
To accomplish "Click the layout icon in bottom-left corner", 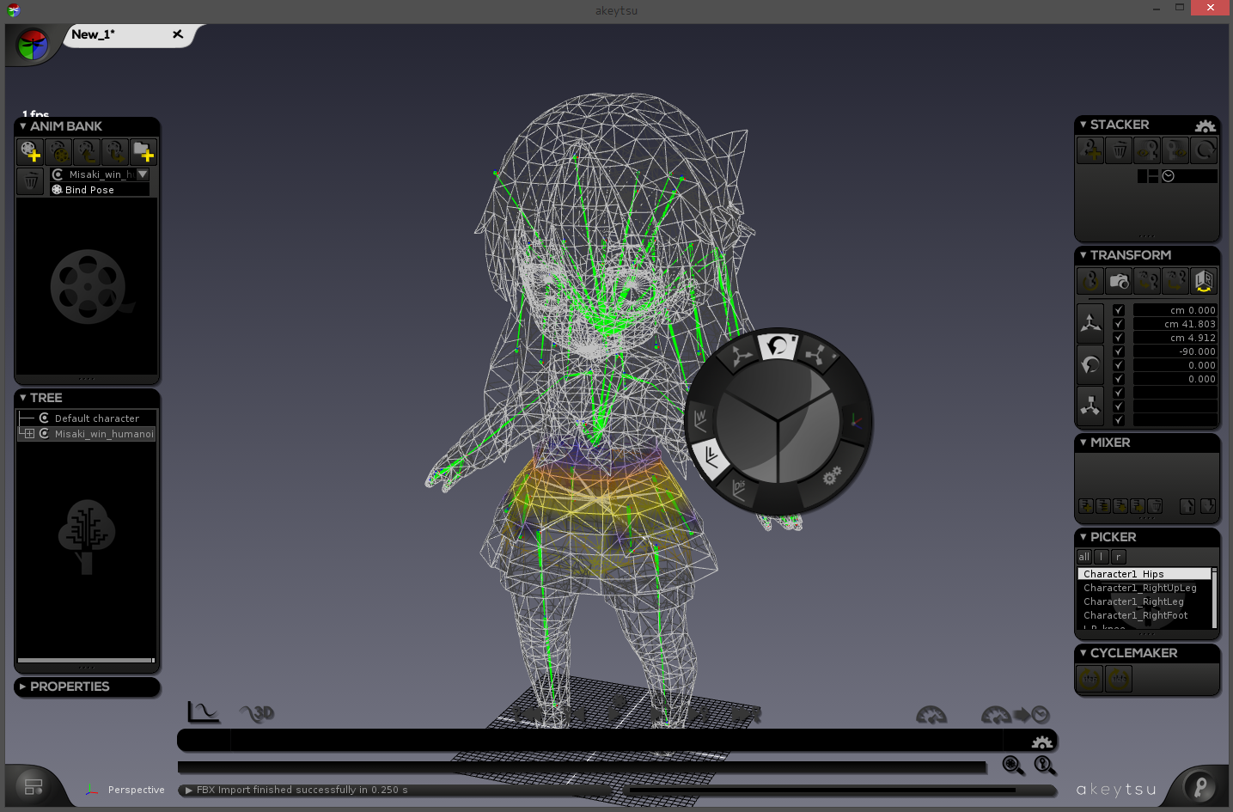I will click(x=34, y=786).
